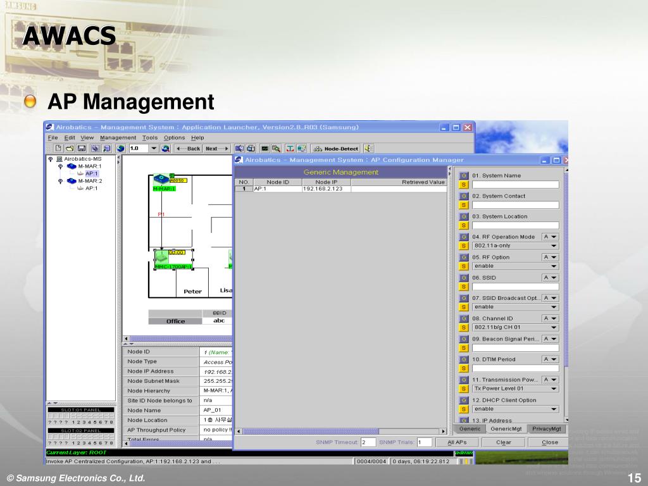
Task: Open the File menu
Action: [x=53, y=137]
